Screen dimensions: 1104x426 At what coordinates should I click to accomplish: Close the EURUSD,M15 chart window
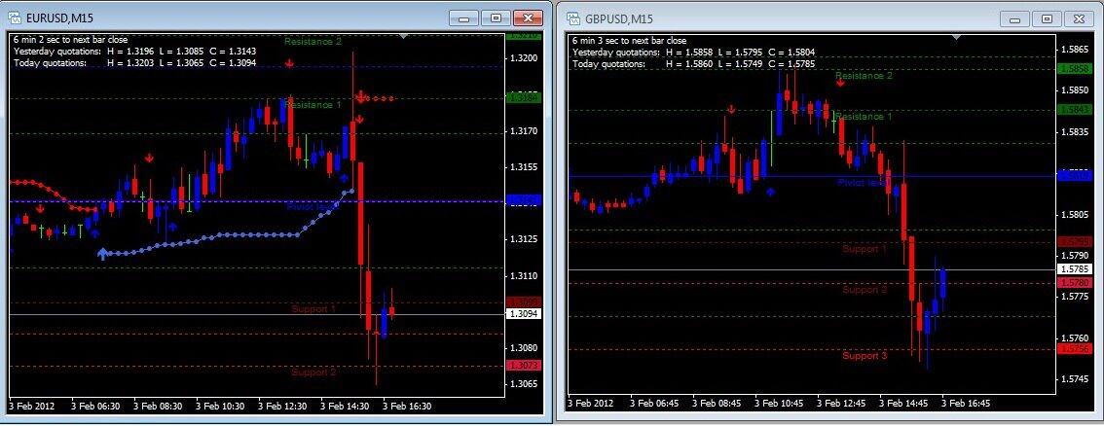click(x=528, y=18)
